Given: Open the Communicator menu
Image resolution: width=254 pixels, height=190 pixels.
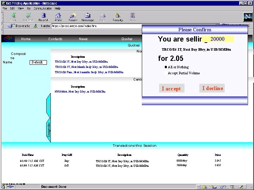Looking at the screenshot, I should pos(43,8).
